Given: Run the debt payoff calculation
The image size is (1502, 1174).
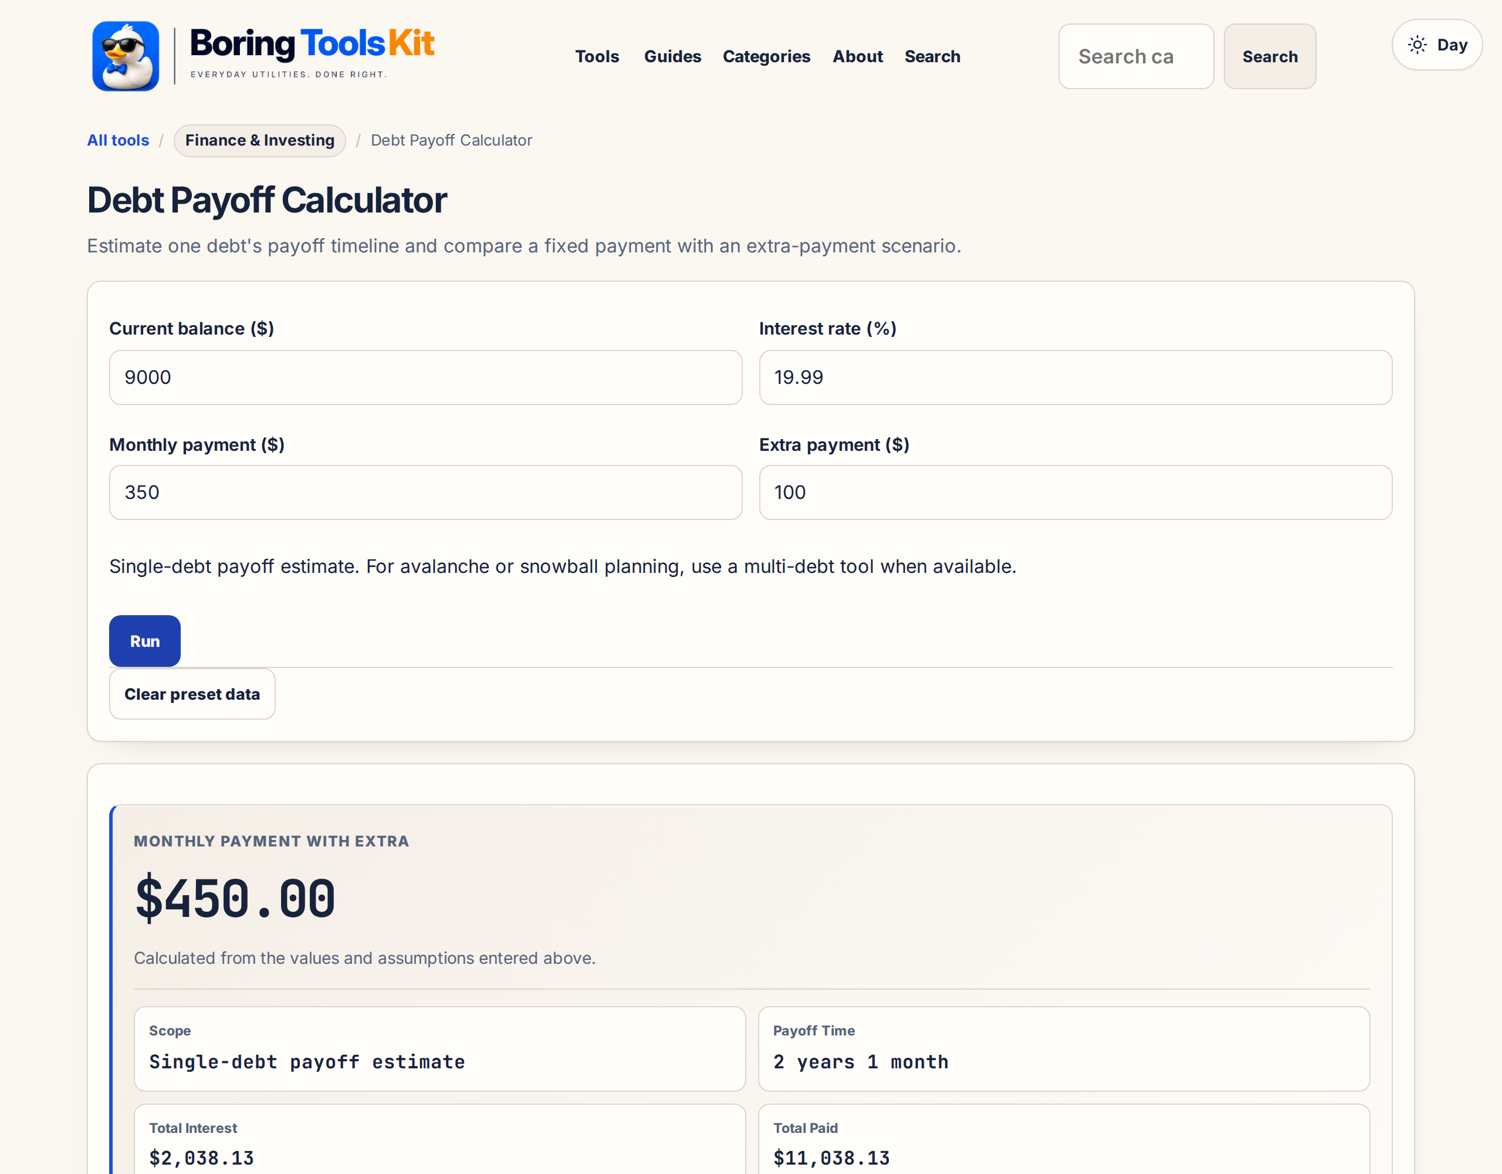Looking at the screenshot, I should coord(144,640).
